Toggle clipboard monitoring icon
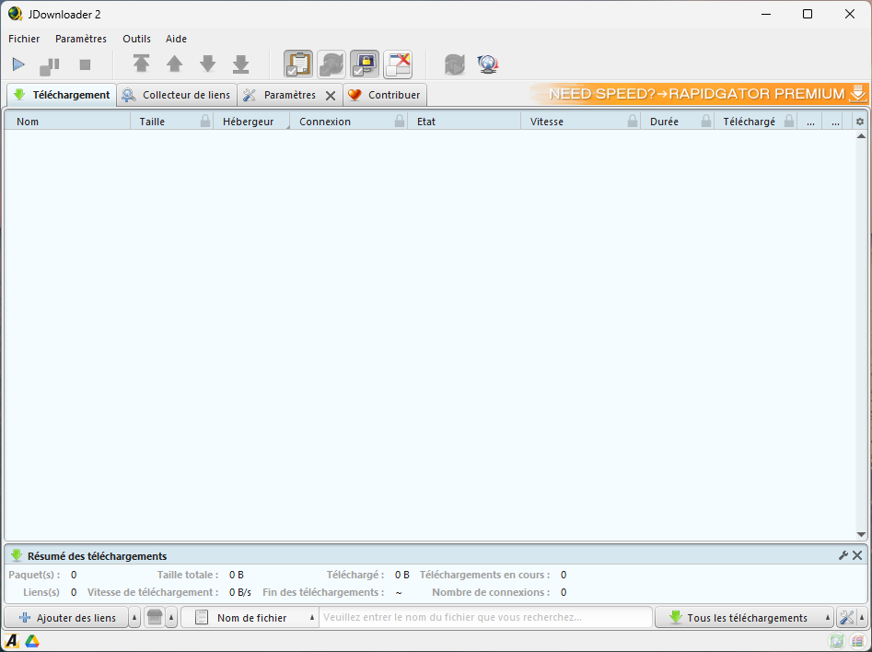872x652 pixels. [298, 64]
